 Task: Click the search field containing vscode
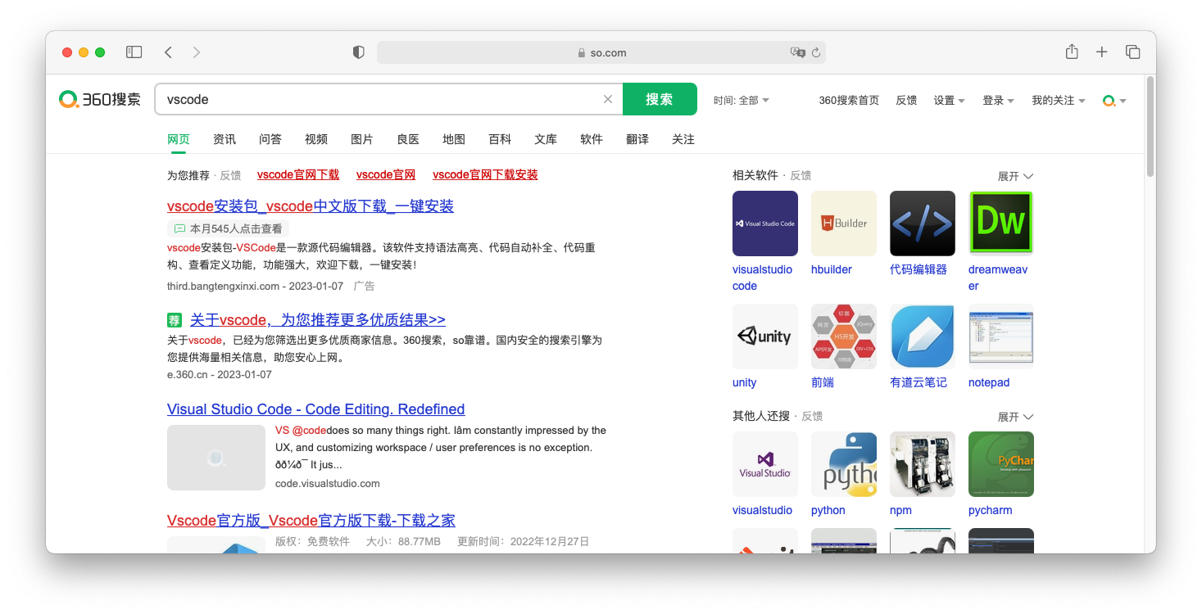click(x=377, y=99)
